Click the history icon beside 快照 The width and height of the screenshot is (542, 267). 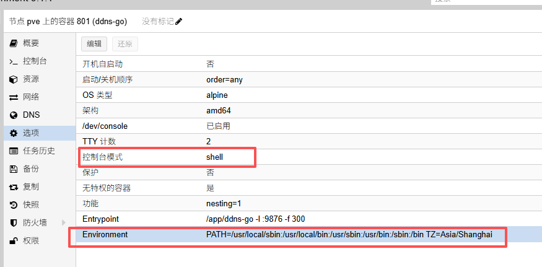click(x=13, y=205)
